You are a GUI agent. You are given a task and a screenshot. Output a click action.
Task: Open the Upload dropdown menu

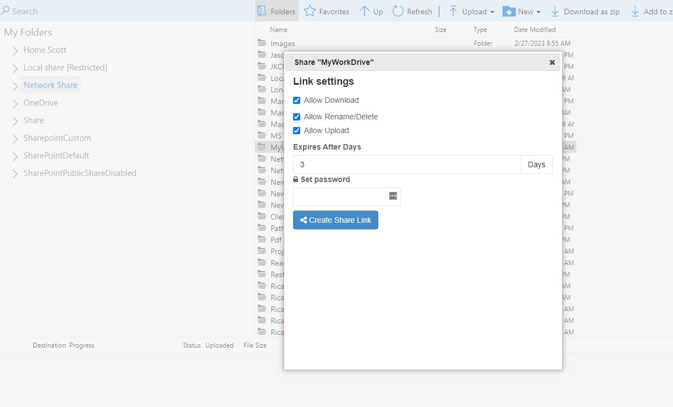[x=492, y=12]
